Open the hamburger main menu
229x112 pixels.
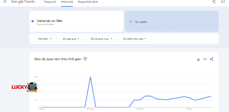(5, 2)
